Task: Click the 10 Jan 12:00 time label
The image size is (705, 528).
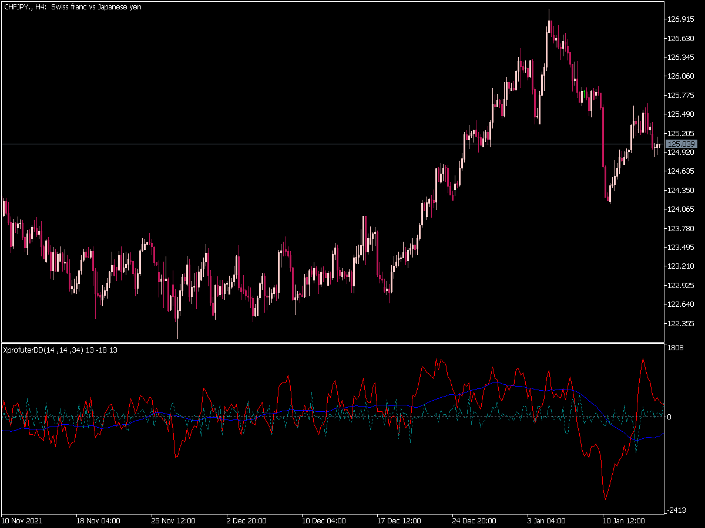Action: pyautogui.click(x=625, y=520)
